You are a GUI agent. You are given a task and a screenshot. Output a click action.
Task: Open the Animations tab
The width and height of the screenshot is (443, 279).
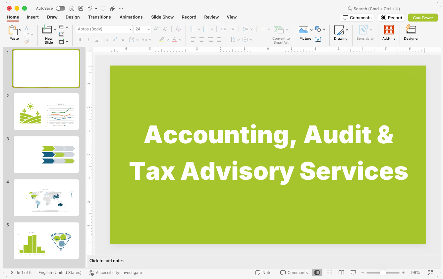coord(131,17)
